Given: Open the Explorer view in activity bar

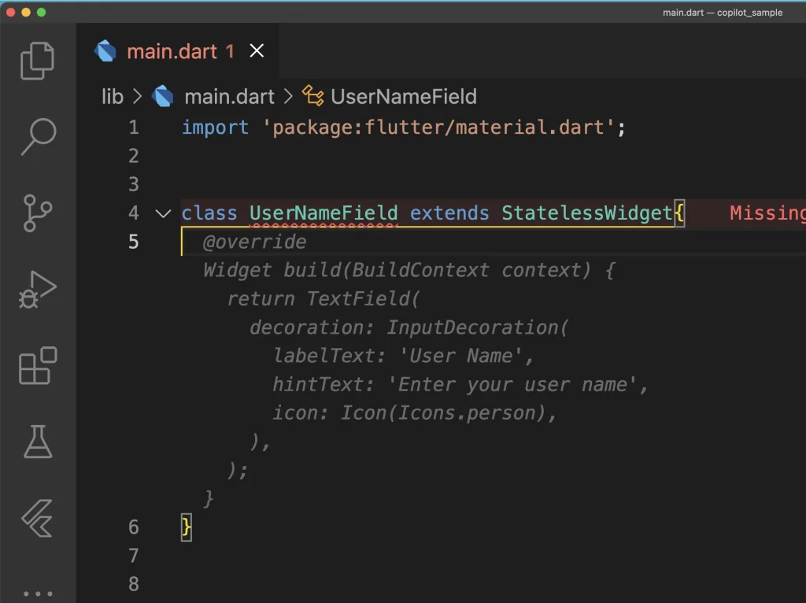Looking at the screenshot, I should pyautogui.click(x=38, y=61).
